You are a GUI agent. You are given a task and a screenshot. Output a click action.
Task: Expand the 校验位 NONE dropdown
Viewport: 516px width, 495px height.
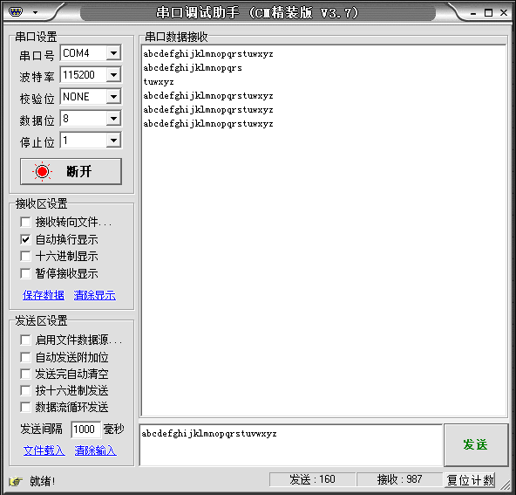coord(113,97)
